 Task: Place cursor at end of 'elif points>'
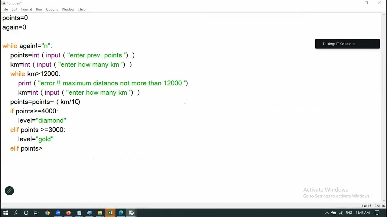[43, 149]
